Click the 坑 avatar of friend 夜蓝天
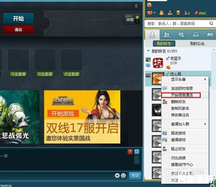This screenshot has height=187, width=216. [x=158, y=63]
